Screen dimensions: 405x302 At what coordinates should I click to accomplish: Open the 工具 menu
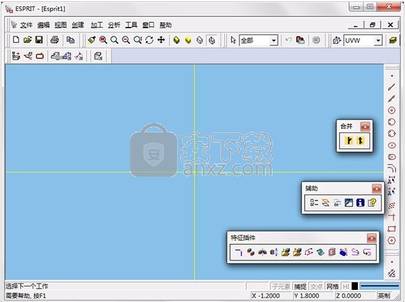coord(131,25)
